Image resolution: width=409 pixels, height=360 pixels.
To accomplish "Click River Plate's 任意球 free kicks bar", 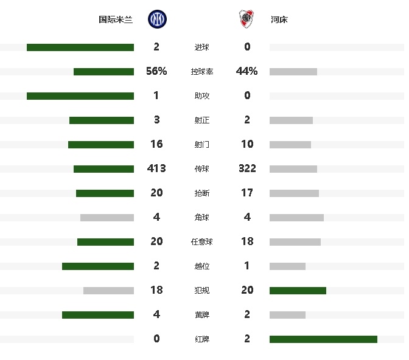I will coord(295,242).
